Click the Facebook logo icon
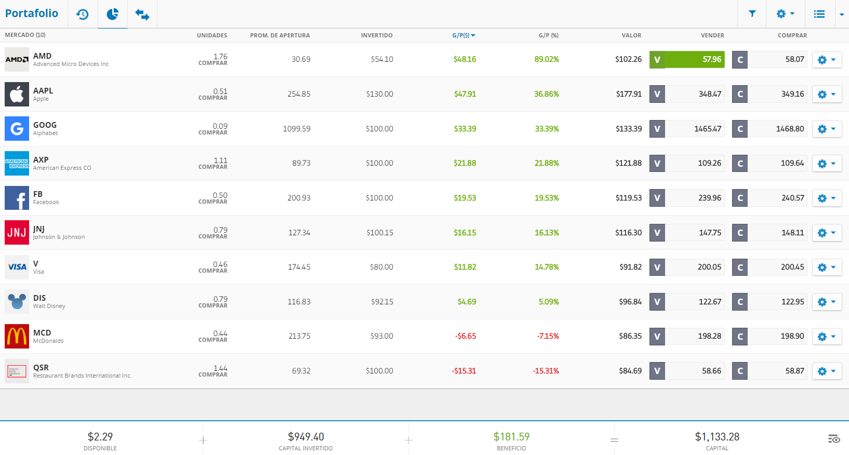Screen dimensions: 849x455 point(17,198)
